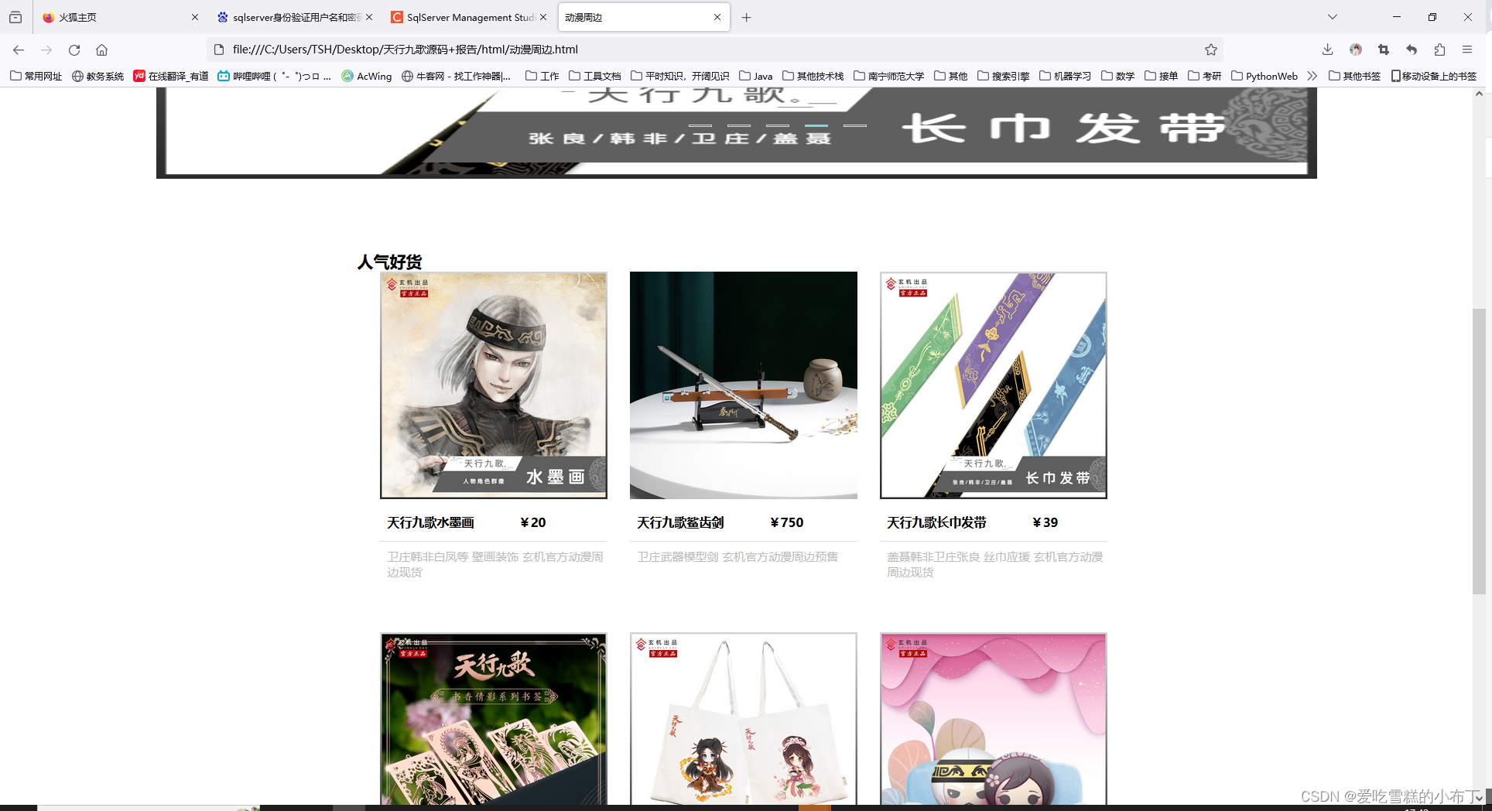
Task: Open the 其他技术栈 bookmark folder
Action: 813,76
